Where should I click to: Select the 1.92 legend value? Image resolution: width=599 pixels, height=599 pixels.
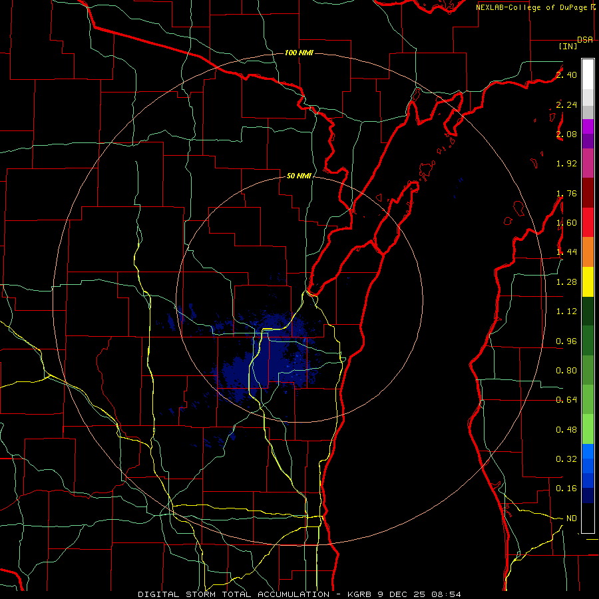coord(566,164)
